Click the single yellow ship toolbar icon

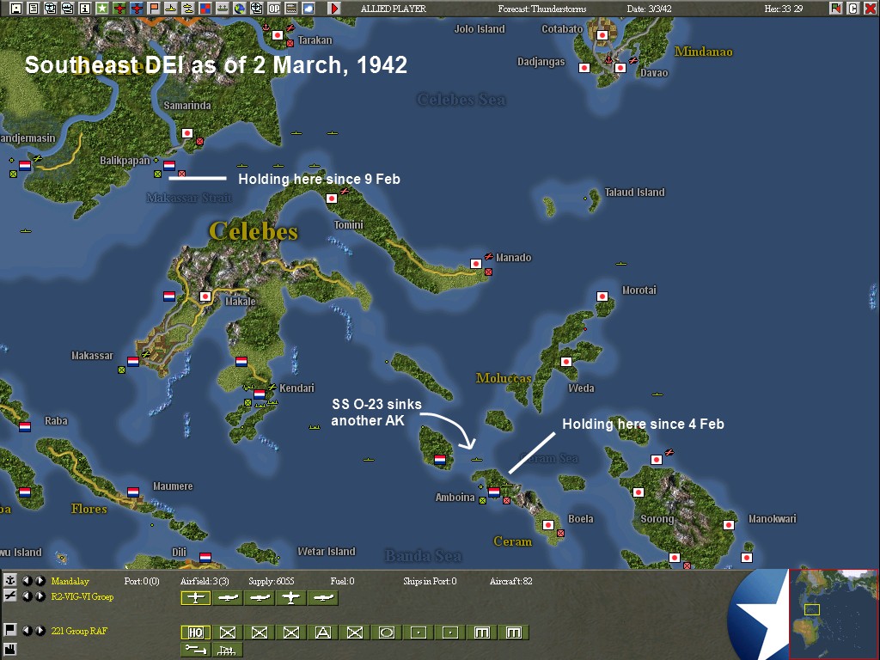[171, 8]
